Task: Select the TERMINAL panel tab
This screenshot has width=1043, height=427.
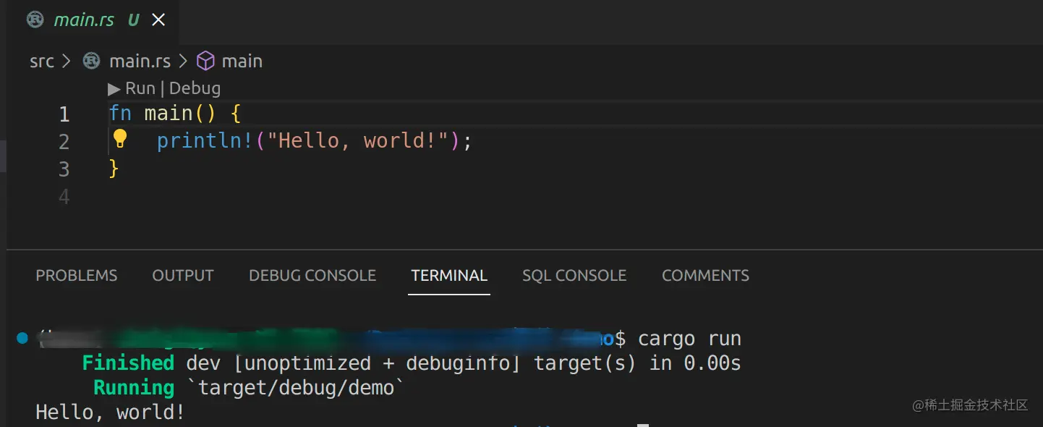Action: coord(449,276)
